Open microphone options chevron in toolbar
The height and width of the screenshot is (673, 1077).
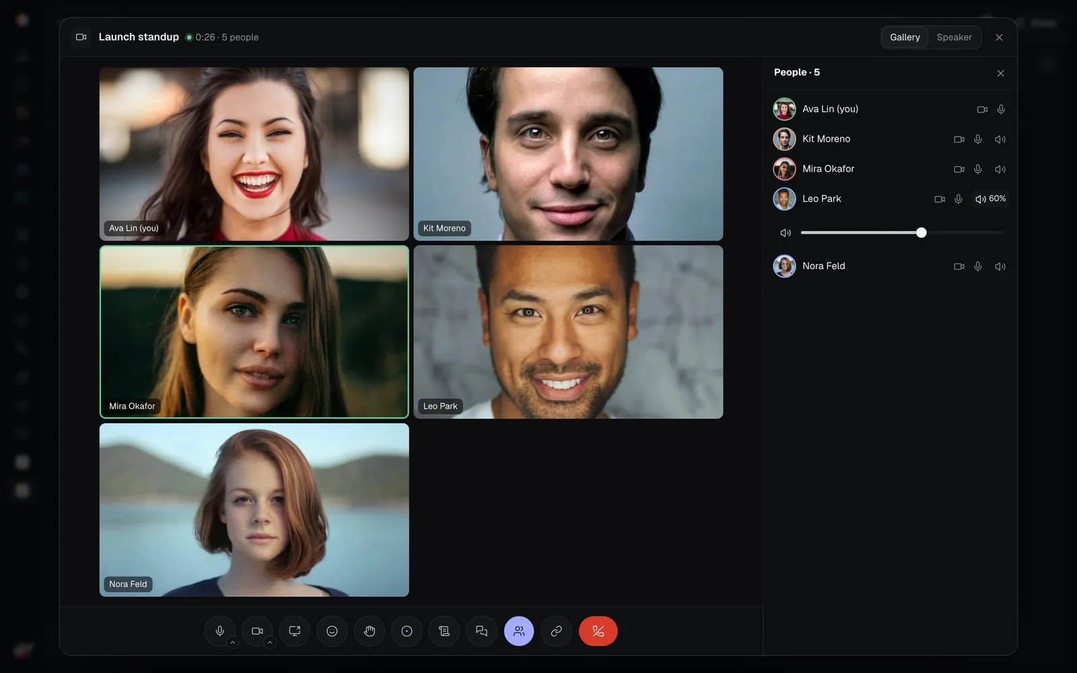coord(232,643)
